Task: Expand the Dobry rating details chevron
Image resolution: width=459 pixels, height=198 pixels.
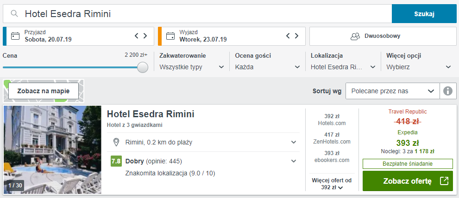Action: tap(294, 161)
